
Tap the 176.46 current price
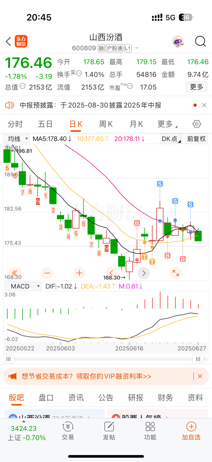(x=28, y=63)
